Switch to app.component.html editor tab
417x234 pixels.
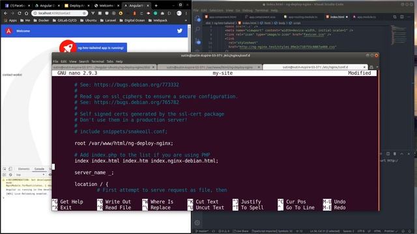tap(220, 17)
